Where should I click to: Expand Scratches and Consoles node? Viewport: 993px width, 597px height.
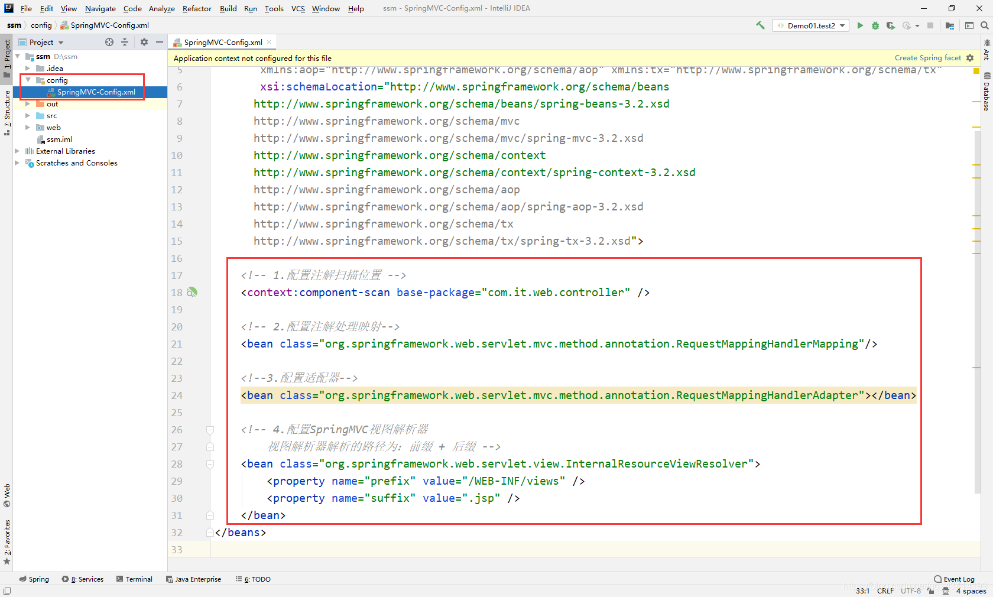coord(17,163)
